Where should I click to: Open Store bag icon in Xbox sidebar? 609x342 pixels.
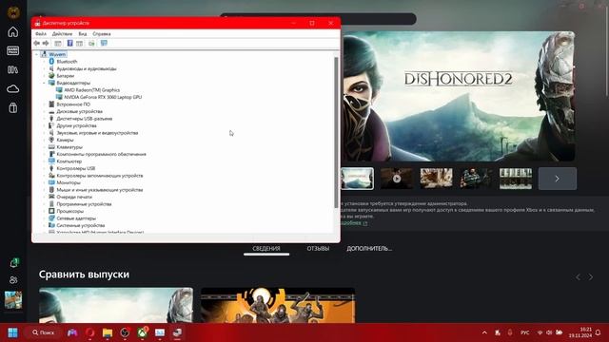tap(12, 107)
